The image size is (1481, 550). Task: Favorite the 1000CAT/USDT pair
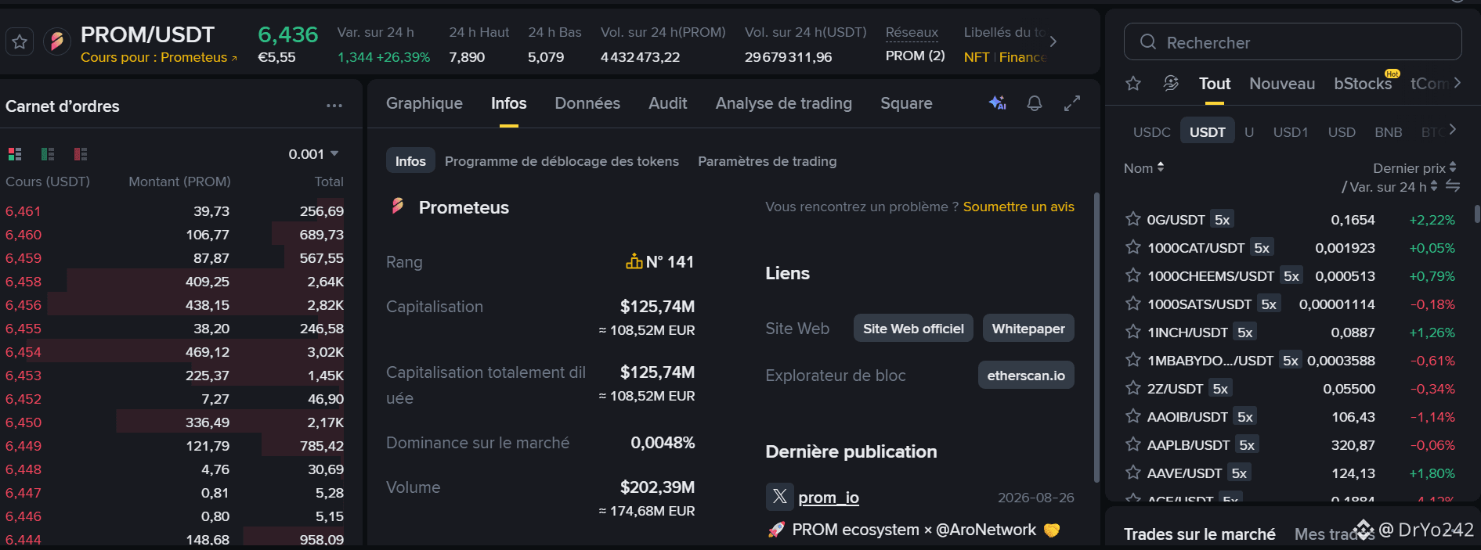click(1132, 247)
